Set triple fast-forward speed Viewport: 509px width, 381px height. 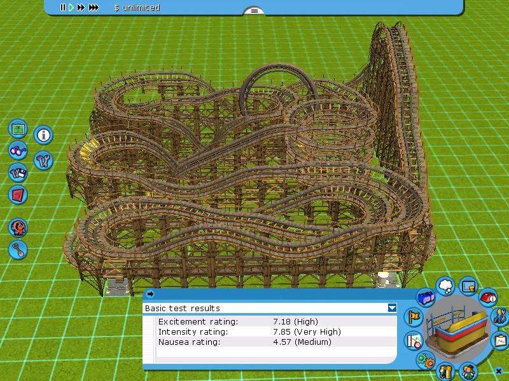coord(94,7)
